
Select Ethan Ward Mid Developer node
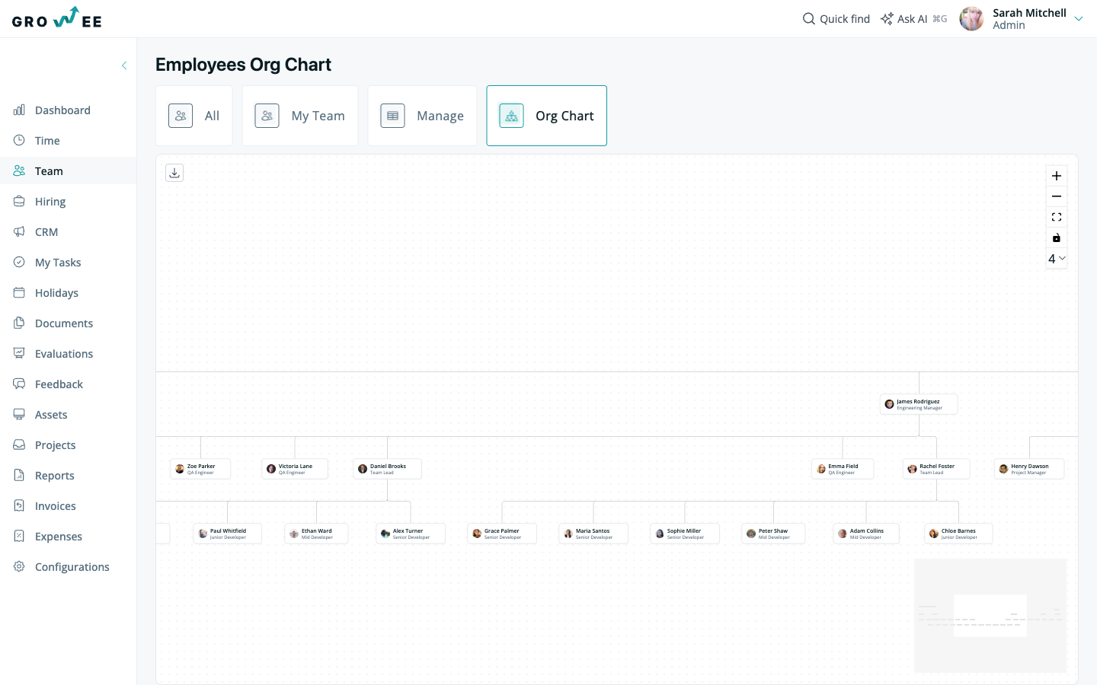pyautogui.click(x=316, y=534)
